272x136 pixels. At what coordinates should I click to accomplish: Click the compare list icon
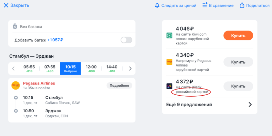pyautogui.click(x=205, y=5)
